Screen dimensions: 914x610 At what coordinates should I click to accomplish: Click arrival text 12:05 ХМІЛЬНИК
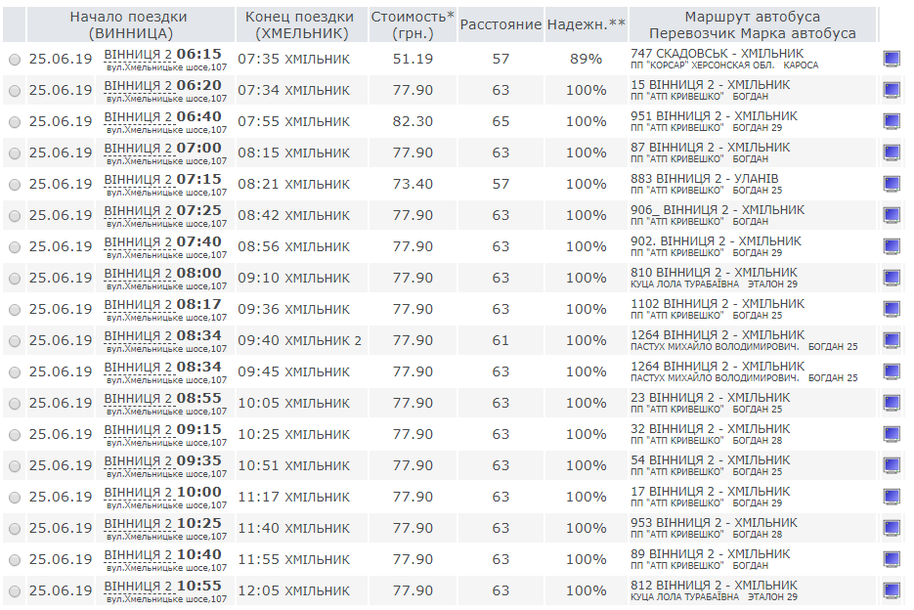(x=294, y=590)
